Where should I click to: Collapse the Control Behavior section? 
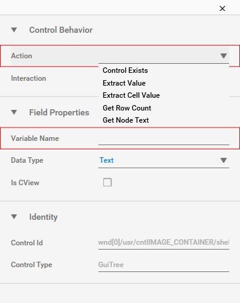tap(14, 30)
